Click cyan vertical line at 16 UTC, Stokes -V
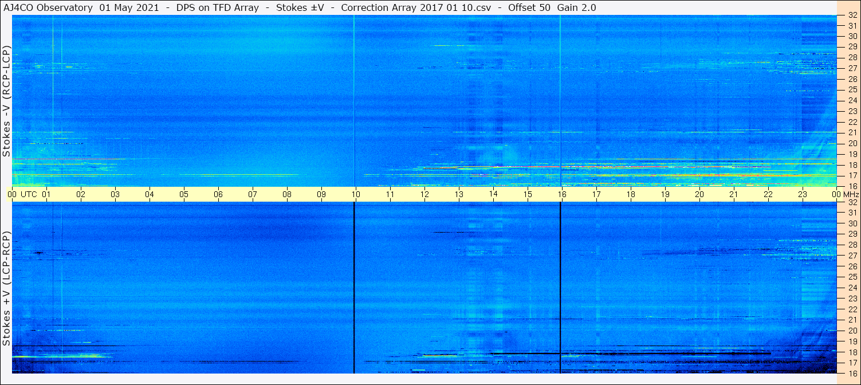The width and height of the screenshot is (861, 385). click(560, 101)
